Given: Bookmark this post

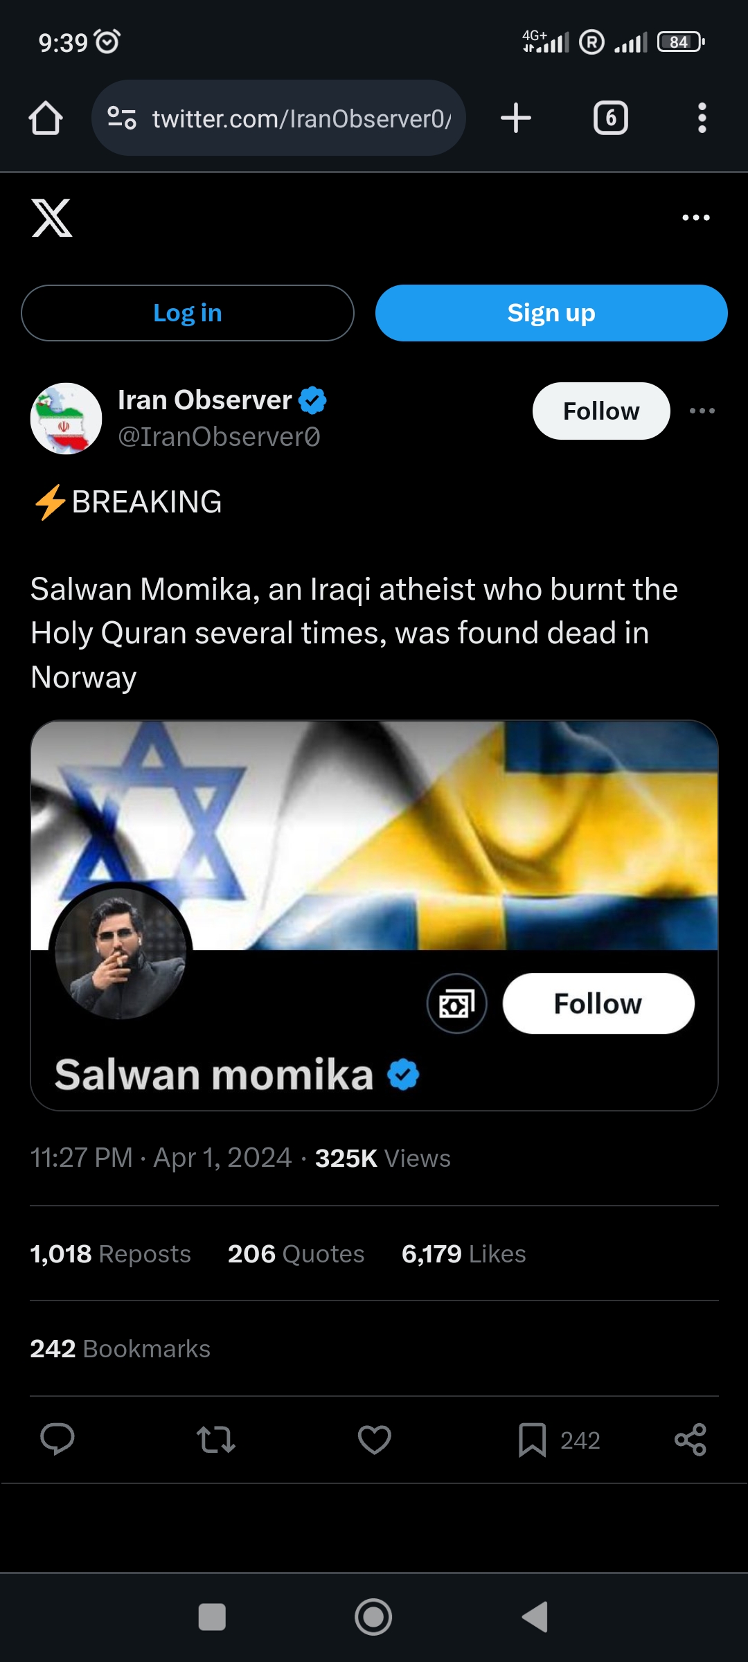Looking at the screenshot, I should point(532,1440).
